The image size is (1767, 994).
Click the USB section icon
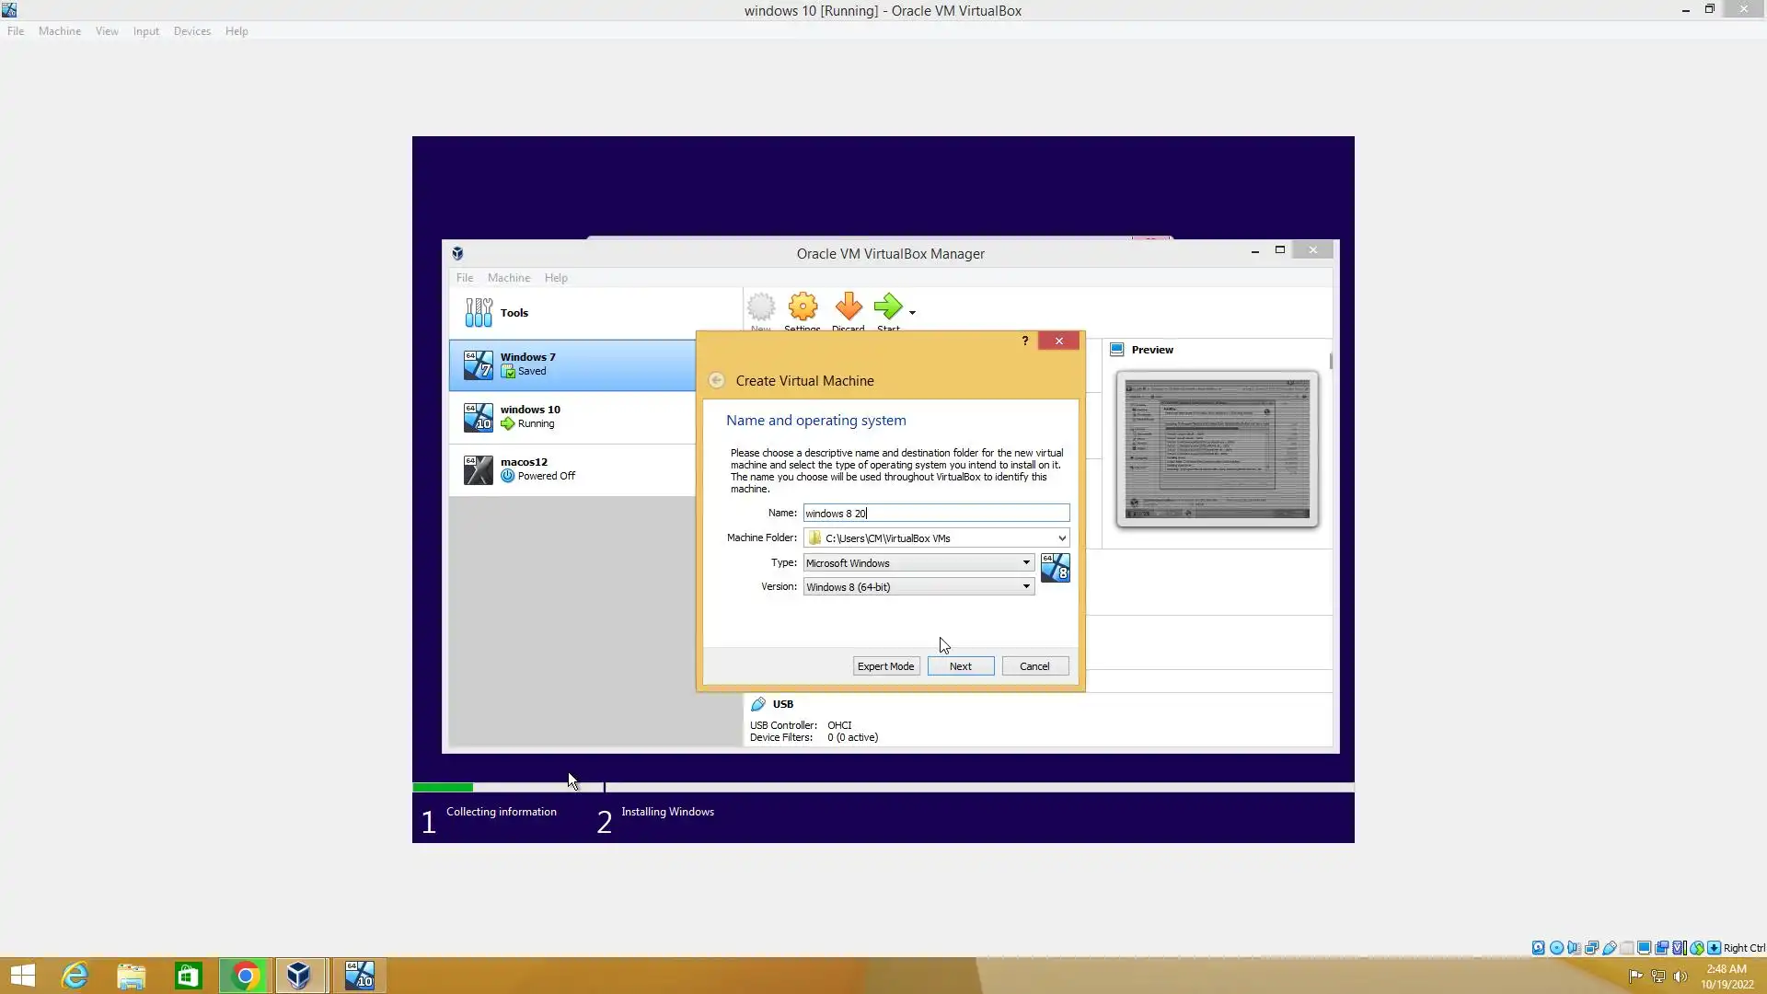point(758,704)
